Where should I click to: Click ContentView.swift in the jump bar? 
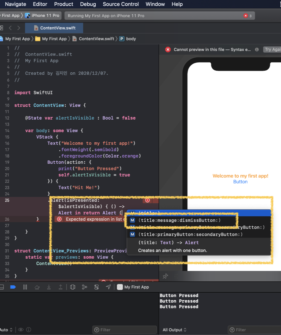point(93,39)
